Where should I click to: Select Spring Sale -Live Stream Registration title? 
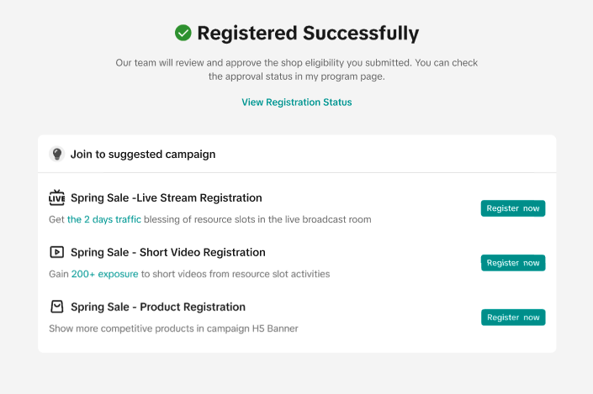coord(167,198)
